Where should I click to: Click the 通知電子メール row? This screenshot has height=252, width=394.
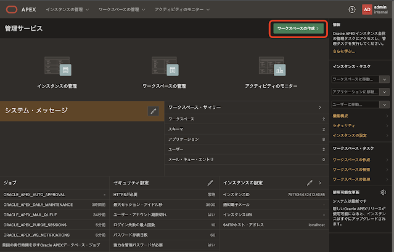click(274, 205)
